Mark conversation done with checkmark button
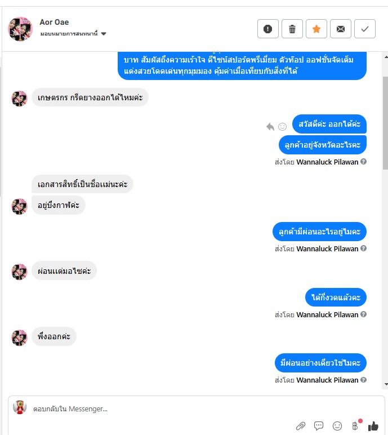Viewport: 388px width, 435px height. coord(365,29)
